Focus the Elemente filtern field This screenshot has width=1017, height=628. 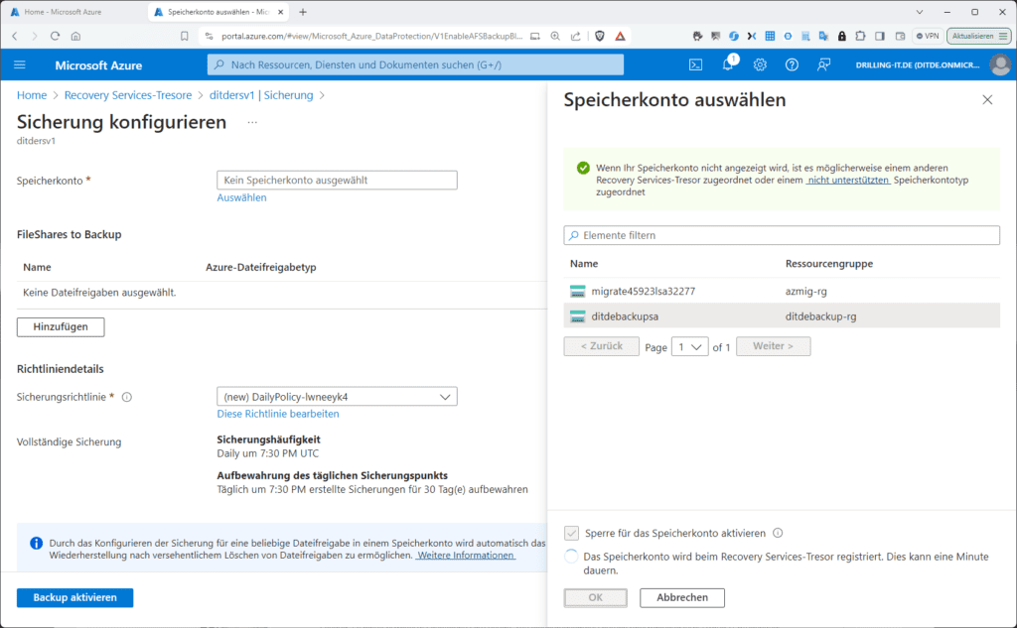point(782,235)
